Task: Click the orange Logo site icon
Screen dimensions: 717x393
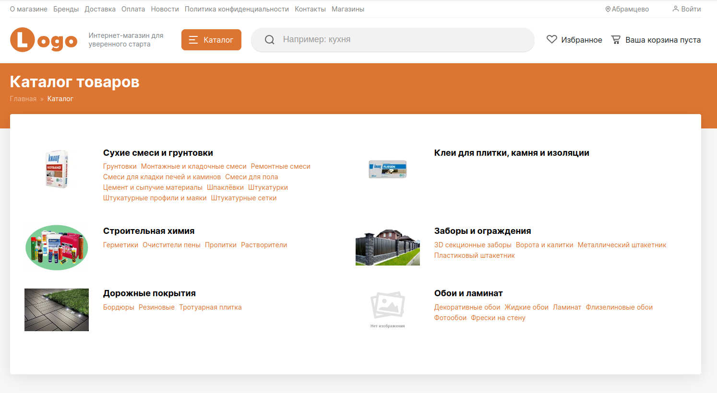Action: tap(43, 40)
